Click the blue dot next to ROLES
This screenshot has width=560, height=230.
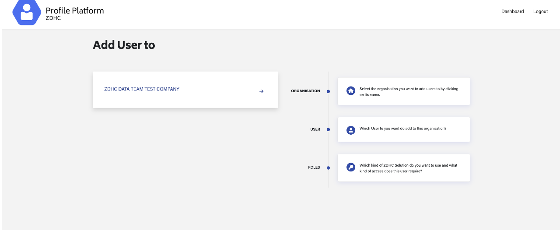point(328,167)
